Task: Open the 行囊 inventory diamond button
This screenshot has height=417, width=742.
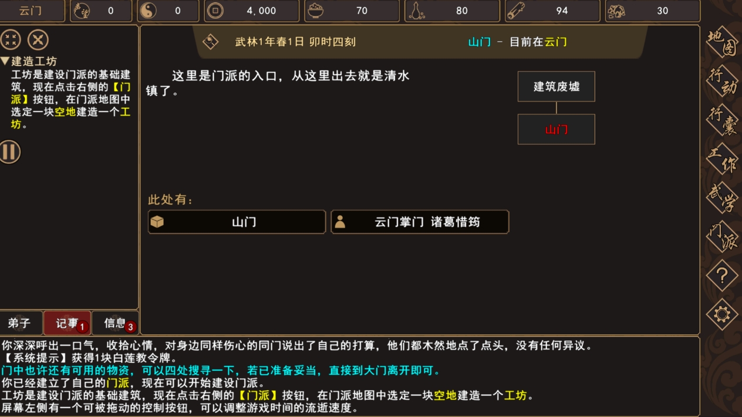Action: tap(721, 120)
